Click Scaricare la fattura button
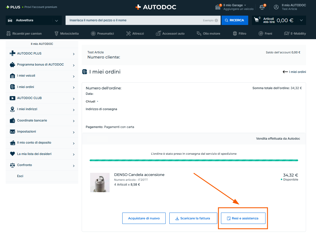Screen dimensions: 316x233 [193, 218]
